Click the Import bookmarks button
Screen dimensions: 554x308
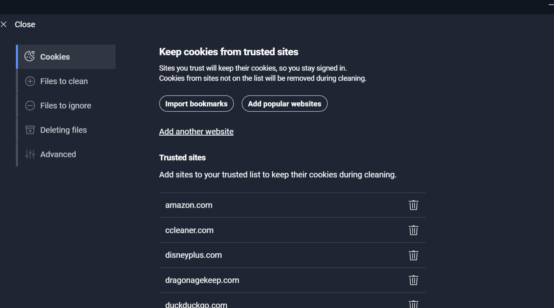(x=196, y=104)
